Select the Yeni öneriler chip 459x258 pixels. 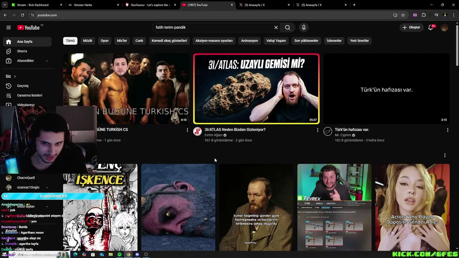[x=359, y=40]
